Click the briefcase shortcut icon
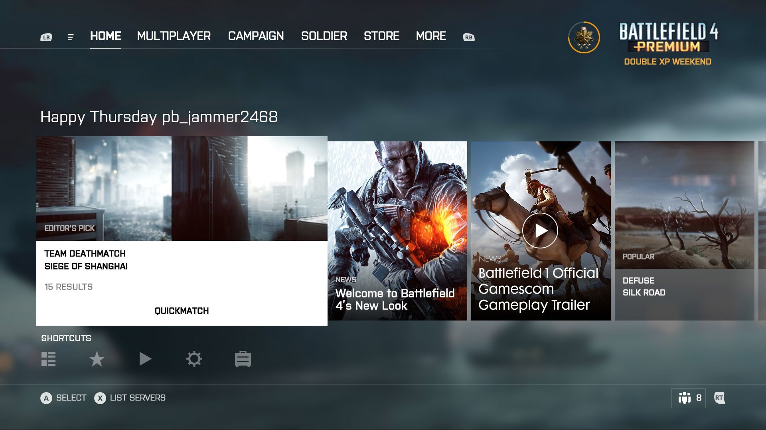The height and width of the screenshot is (430, 766). pyautogui.click(x=243, y=359)
